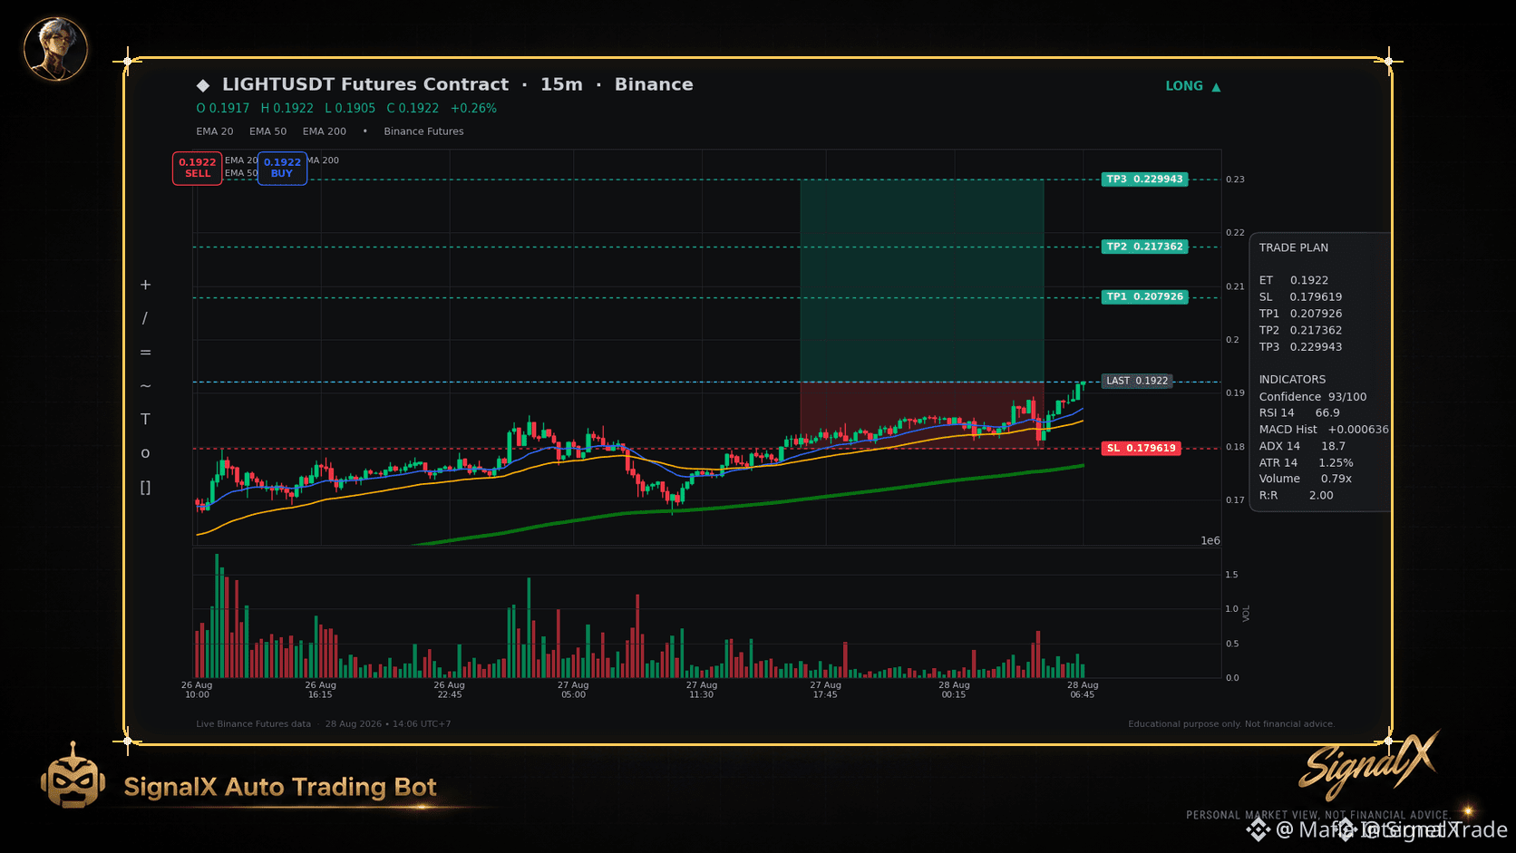
Task: Click the LONG label text
Action: (1184, 86)
